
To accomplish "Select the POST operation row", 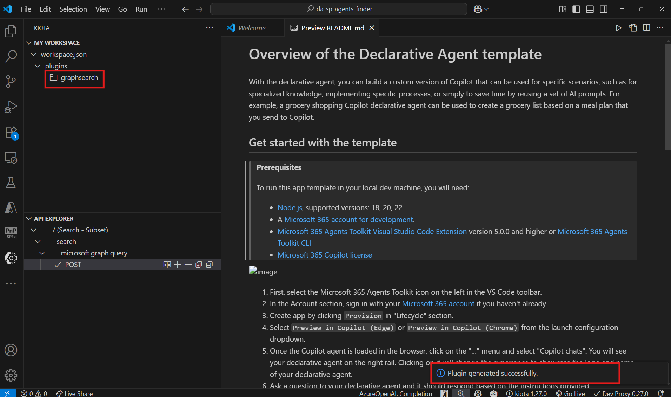I will point(122,265).
